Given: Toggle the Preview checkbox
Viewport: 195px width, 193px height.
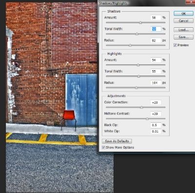Looking at the screenshot, I should [x=175, y=45].
